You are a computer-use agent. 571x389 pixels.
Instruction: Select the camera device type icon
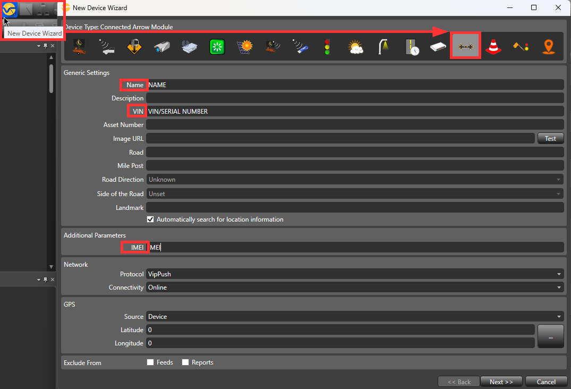(x=161, y=46)
